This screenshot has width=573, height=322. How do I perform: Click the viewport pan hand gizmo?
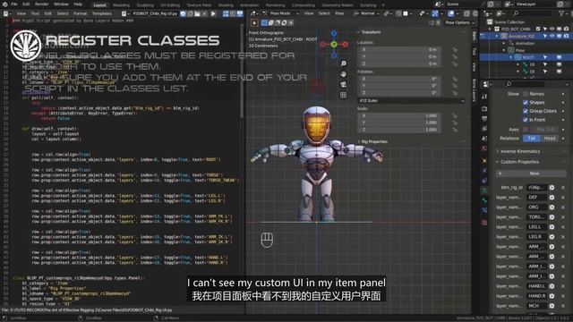[343, 74]
